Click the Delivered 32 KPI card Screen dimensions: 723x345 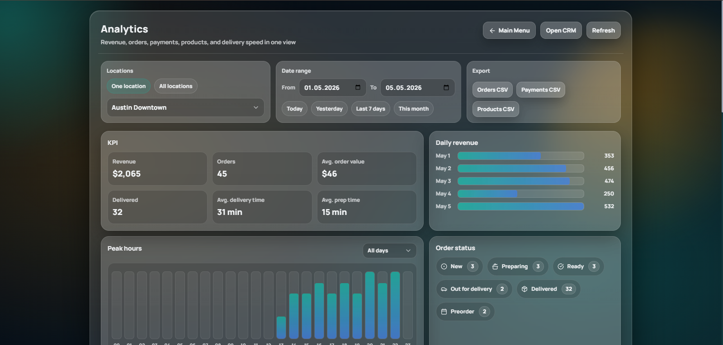click(157, 207)
